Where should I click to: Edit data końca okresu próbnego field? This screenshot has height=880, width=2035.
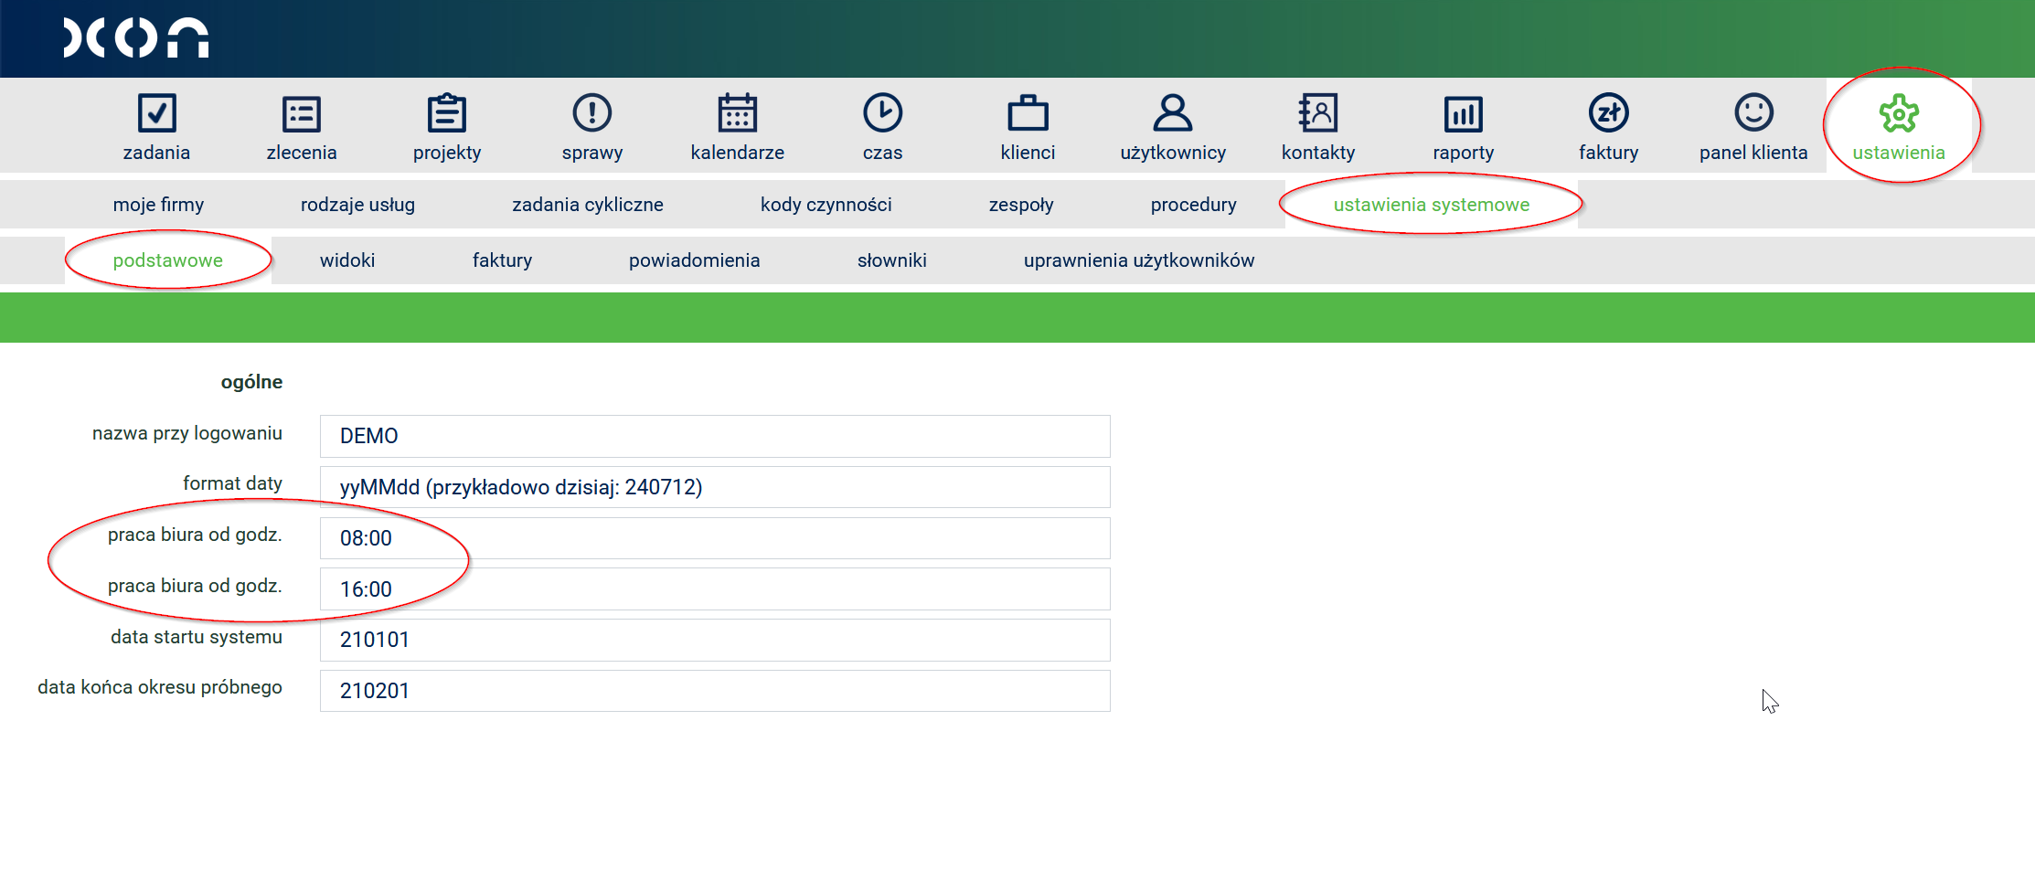click(x=715, y=691)
